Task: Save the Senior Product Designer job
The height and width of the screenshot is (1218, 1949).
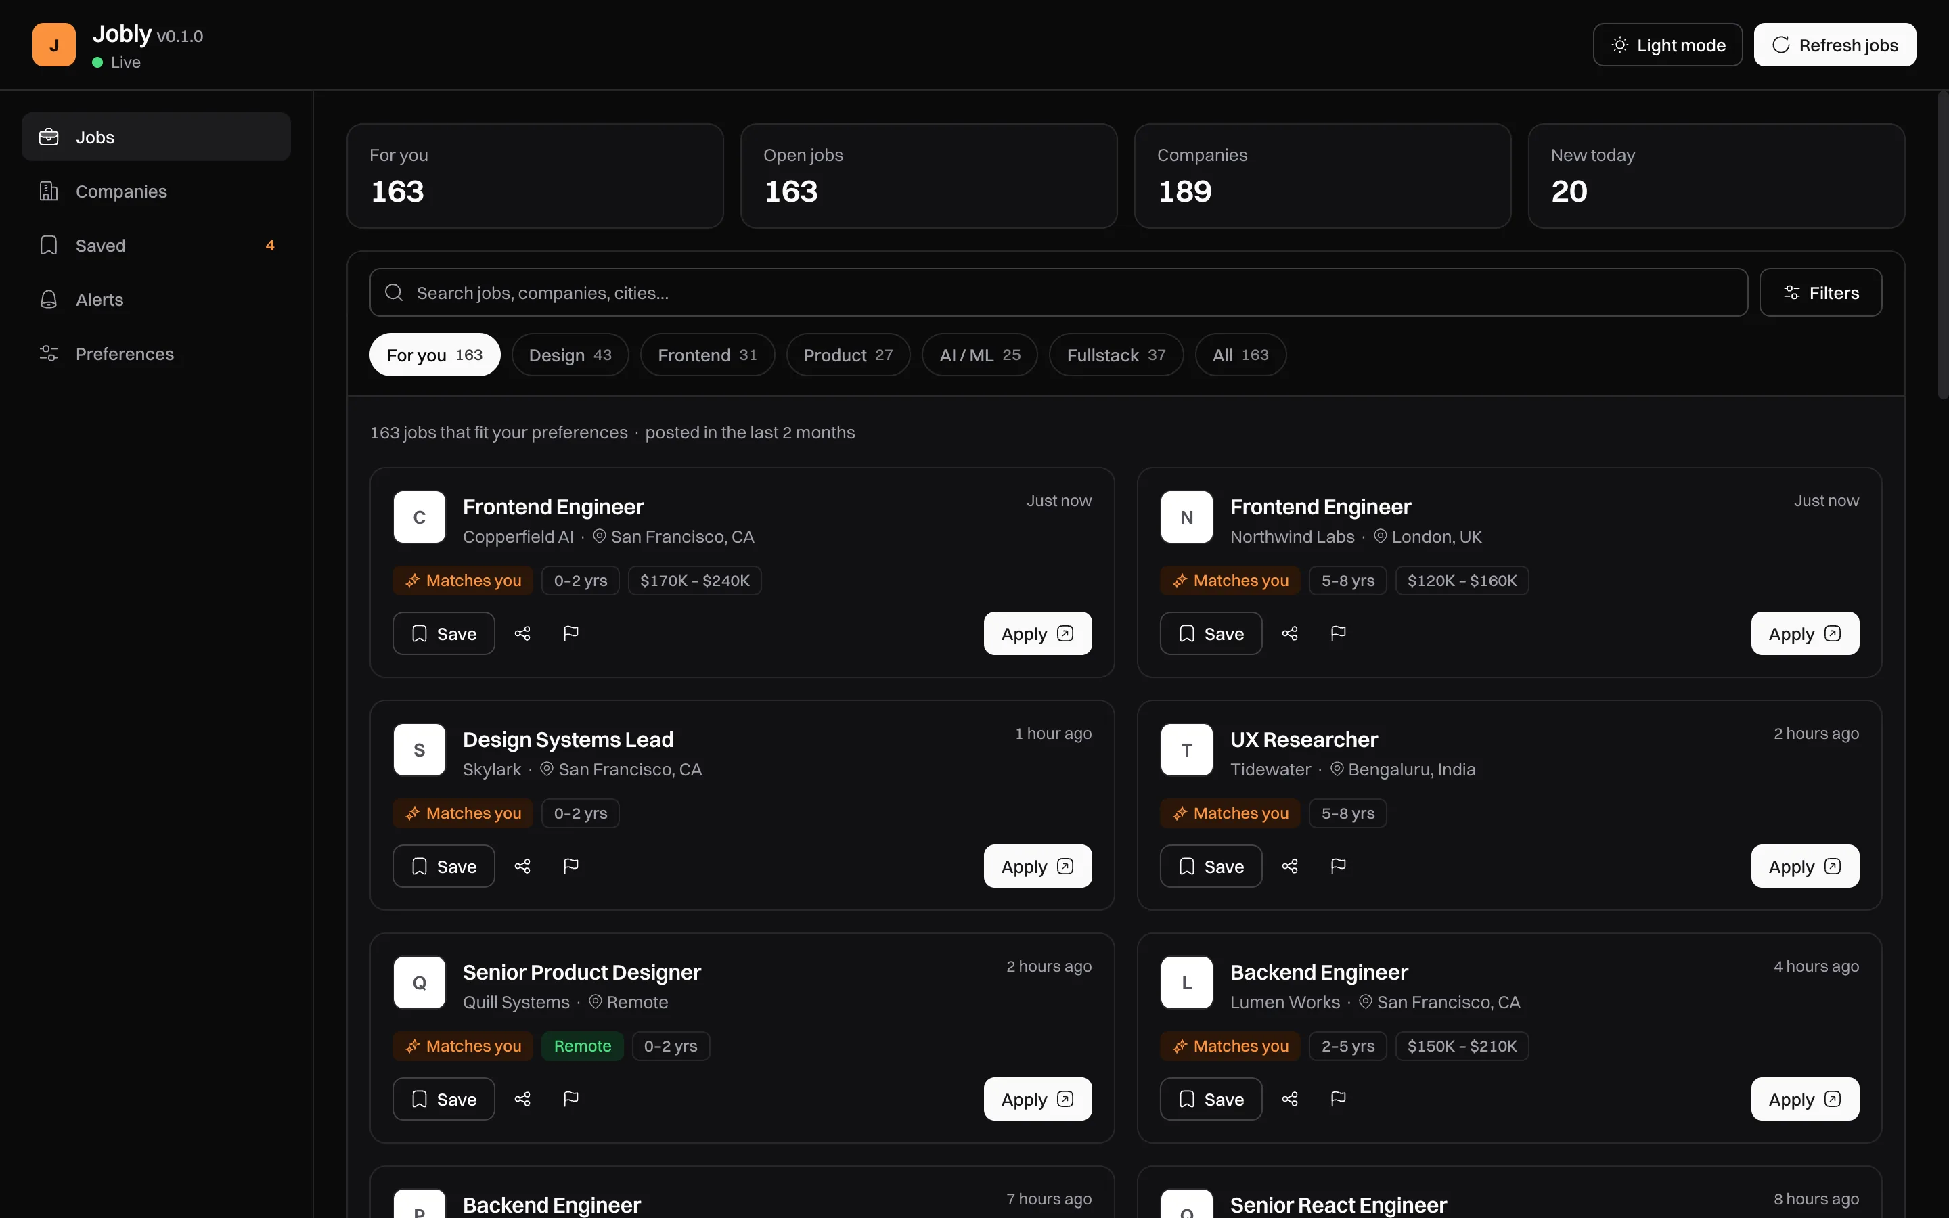Action: (x=444, y=1100)
